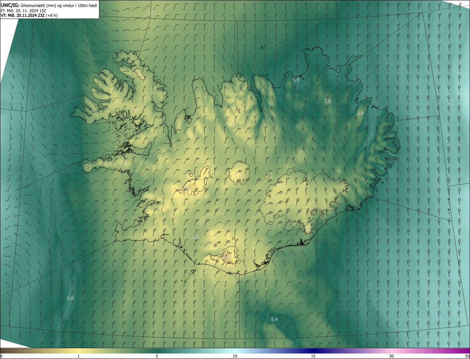Screen dimensions: 470x359
Task: Click the 0 label on the color scale
Action: pyautogui.click(x=1, y=356)
